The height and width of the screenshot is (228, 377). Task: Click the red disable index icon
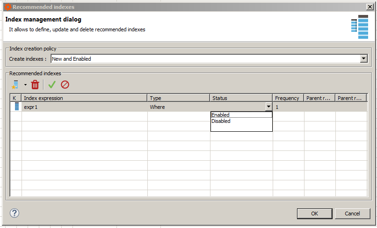(65, 85)
